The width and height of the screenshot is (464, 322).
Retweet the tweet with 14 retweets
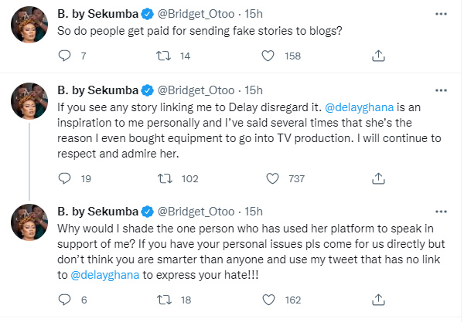(x=163, y=56)
